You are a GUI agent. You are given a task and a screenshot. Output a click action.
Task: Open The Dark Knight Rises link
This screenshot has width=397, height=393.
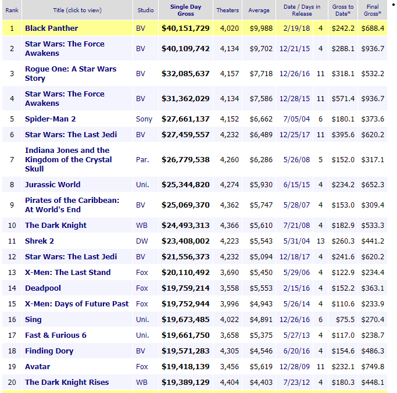point(67,383)
